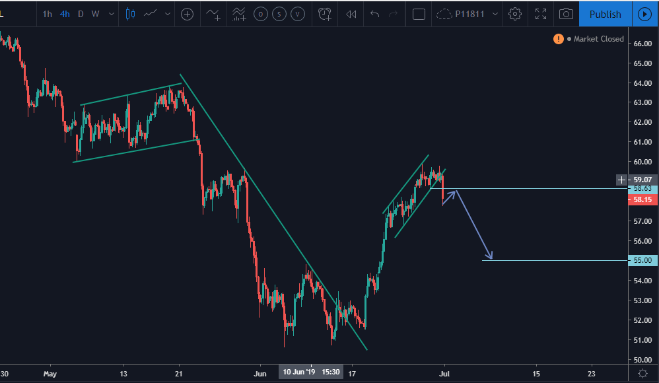Select the 4h timeframe
This screenshot has height=383, width=659.
(x=65, y=14)
